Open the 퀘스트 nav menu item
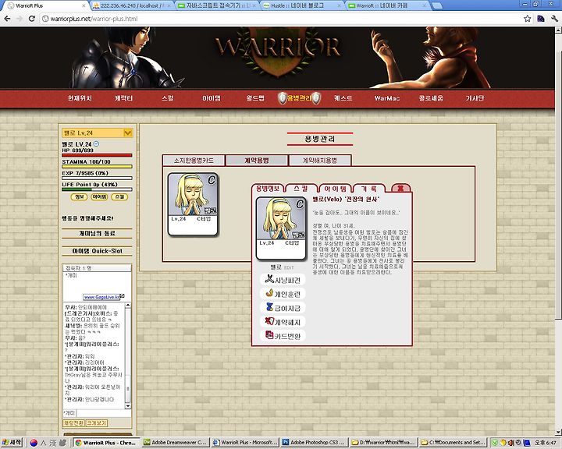Viewport: 562px width, 449px height. coord(343,98)
